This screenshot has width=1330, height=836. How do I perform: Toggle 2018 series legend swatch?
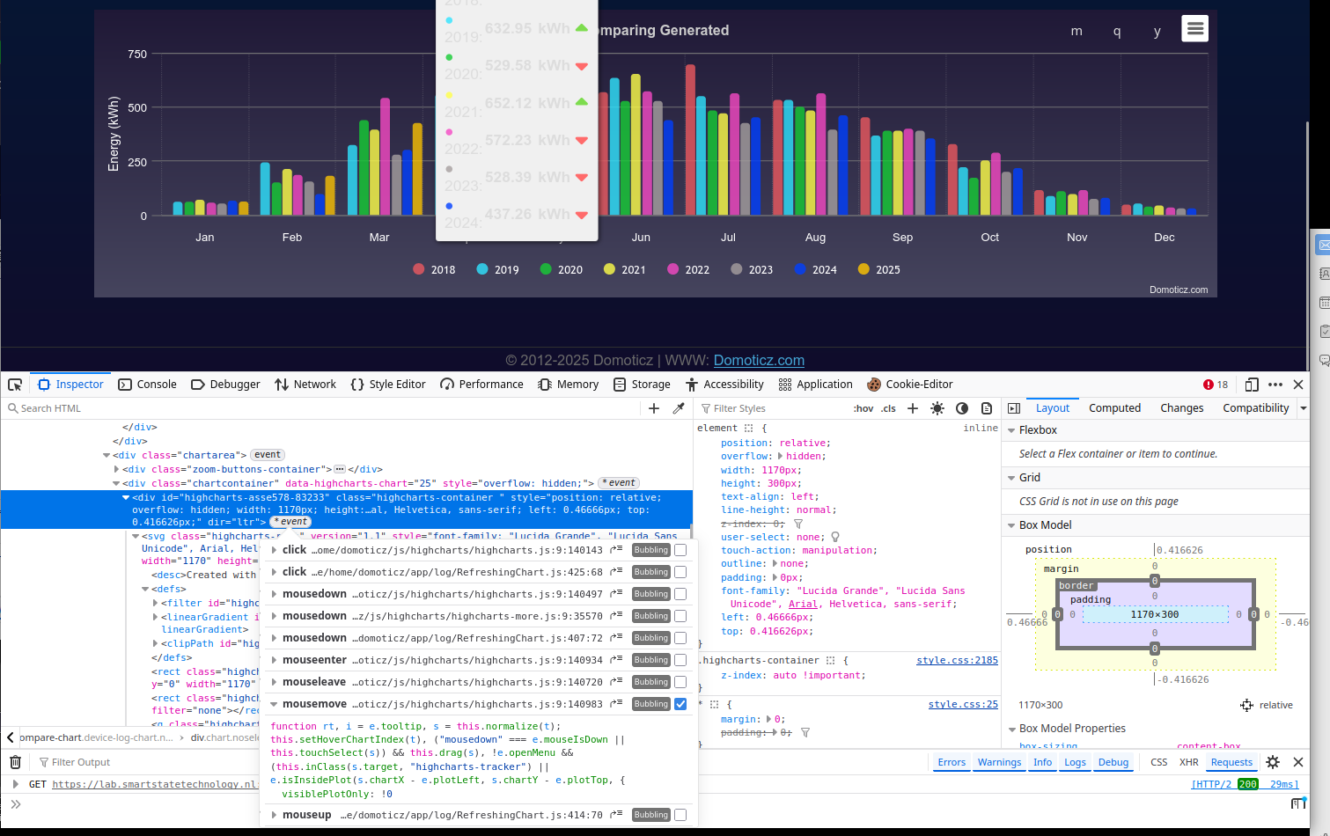coord(419,269)
